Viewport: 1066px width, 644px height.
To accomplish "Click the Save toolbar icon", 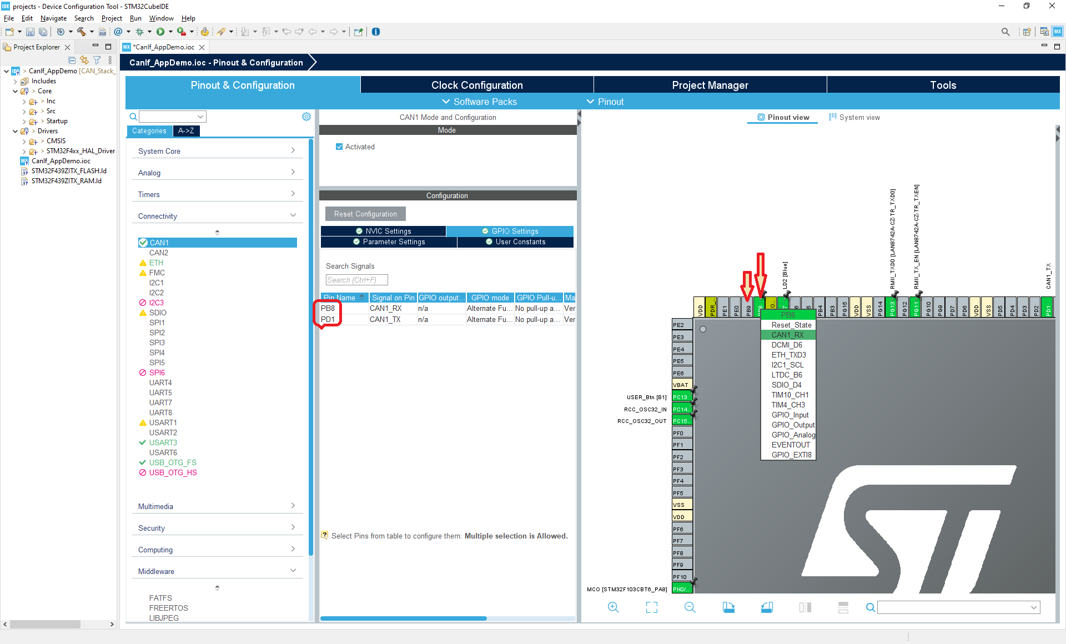I will (x=30, y=32).
